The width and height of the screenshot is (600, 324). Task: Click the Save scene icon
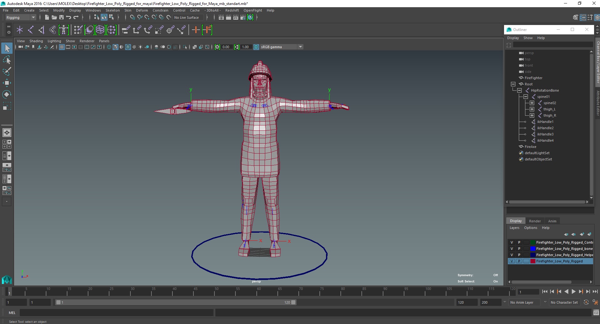point(61,18)
